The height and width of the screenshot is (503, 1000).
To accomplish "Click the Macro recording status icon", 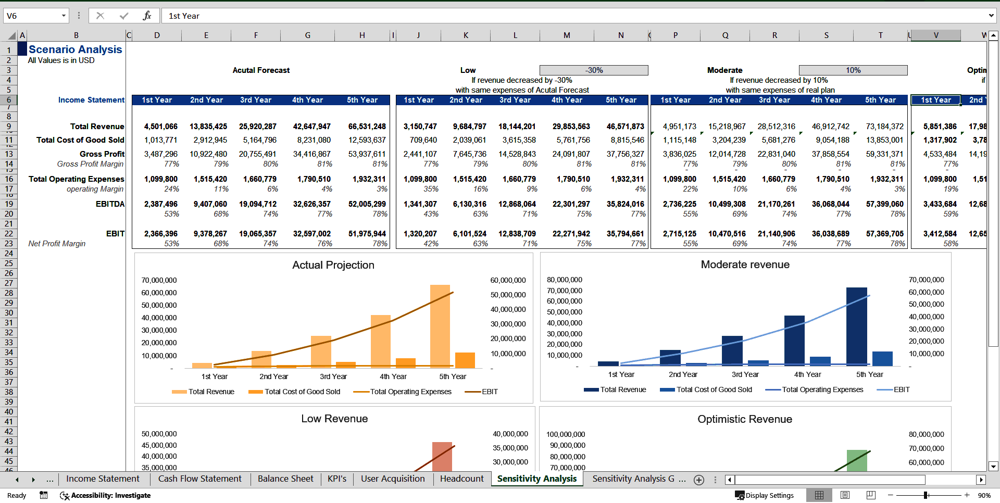I will (x=44, y=495).
